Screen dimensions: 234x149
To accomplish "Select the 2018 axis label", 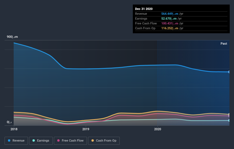I will pos(14,129).
